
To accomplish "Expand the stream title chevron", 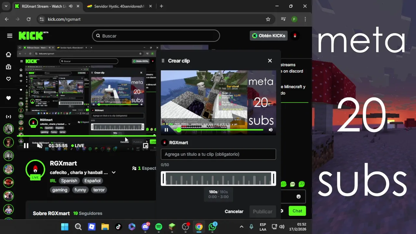I will coord(114,173).
